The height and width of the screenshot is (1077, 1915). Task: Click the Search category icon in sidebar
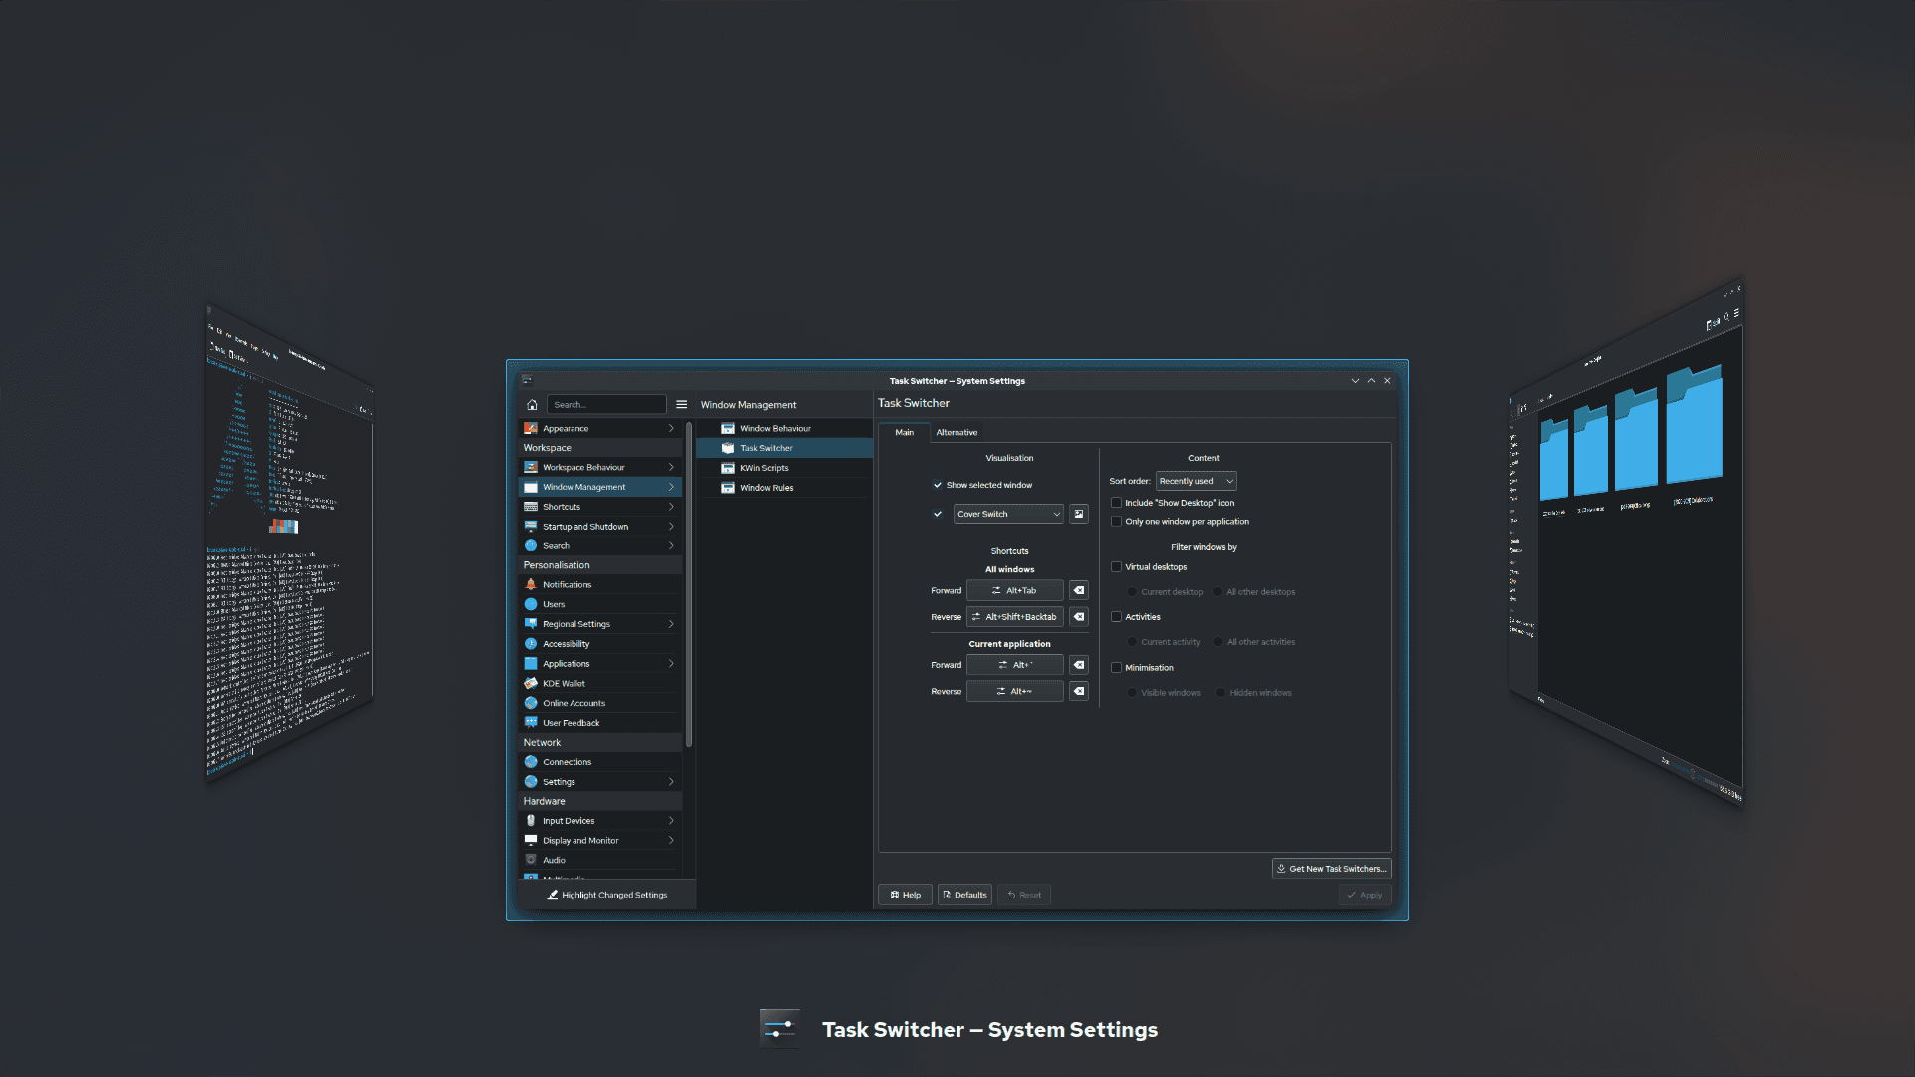[531, 546]
